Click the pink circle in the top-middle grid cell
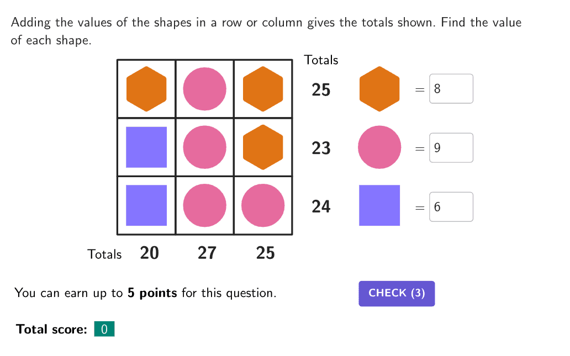 [204, 89]
